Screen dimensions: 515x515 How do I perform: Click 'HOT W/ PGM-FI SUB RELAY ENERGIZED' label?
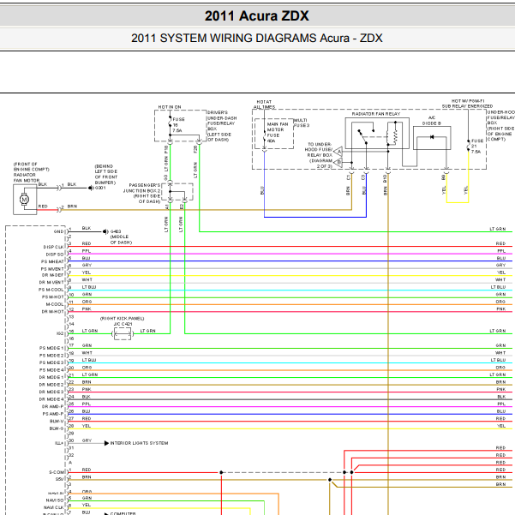467,104
